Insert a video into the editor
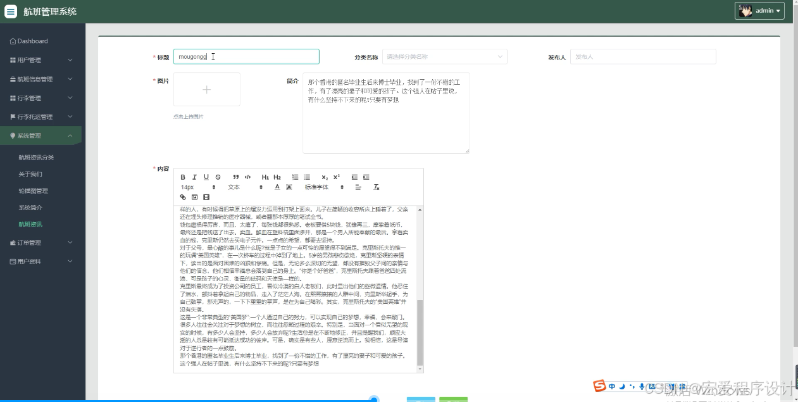This screenshot has height=402, width=798. (x=206, y=198)
